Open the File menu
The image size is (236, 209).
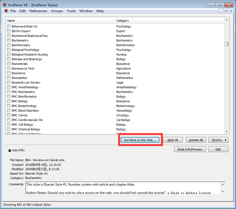point(13,11)
